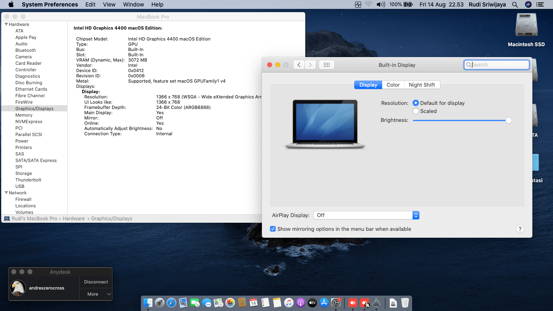Click the Help question mark button
The height and width of the screenshot is (311, 553).
(x=520, y=229)
